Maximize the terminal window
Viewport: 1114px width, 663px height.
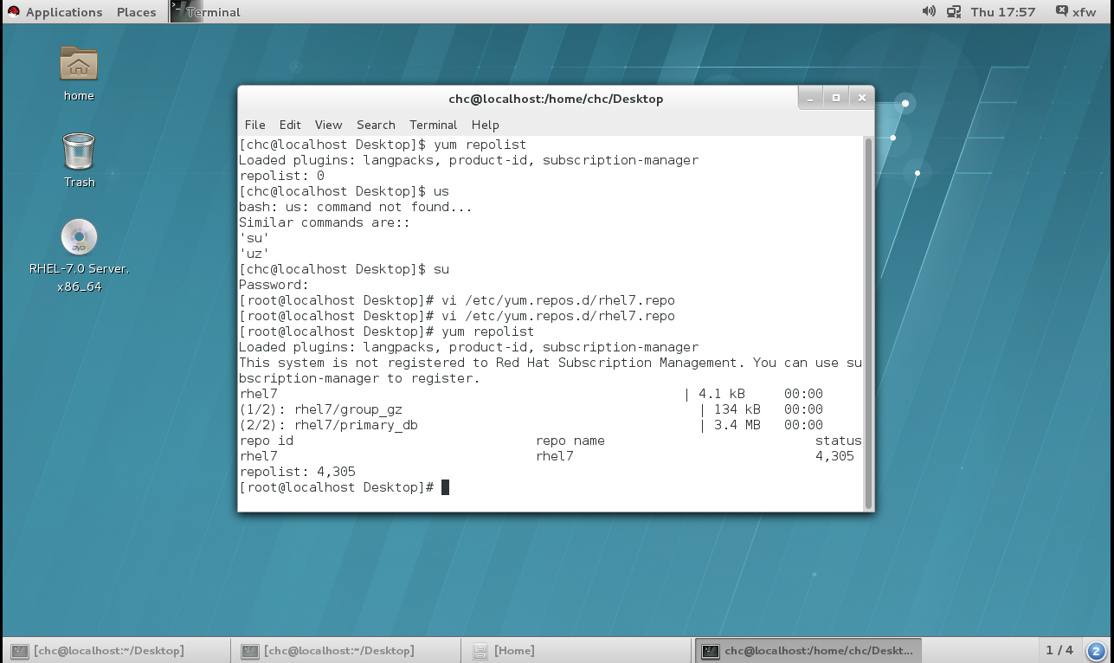pos(835,99)
